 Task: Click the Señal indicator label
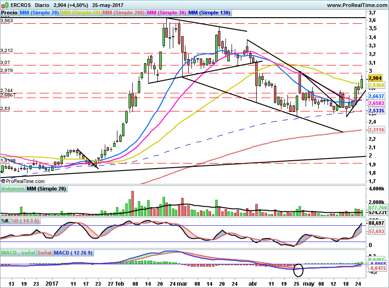[x=44, y=253]
